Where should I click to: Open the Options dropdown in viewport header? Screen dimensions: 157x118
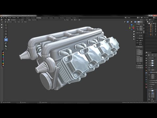click(142, 20)
